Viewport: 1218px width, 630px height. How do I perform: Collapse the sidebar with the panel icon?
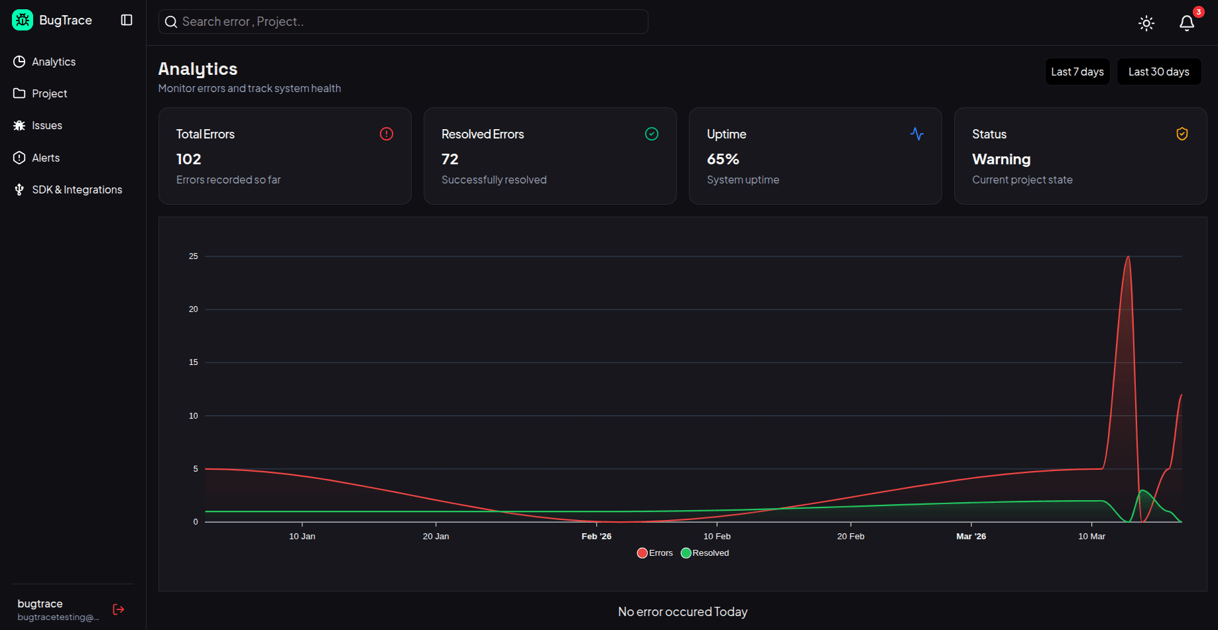click(126, 20)
